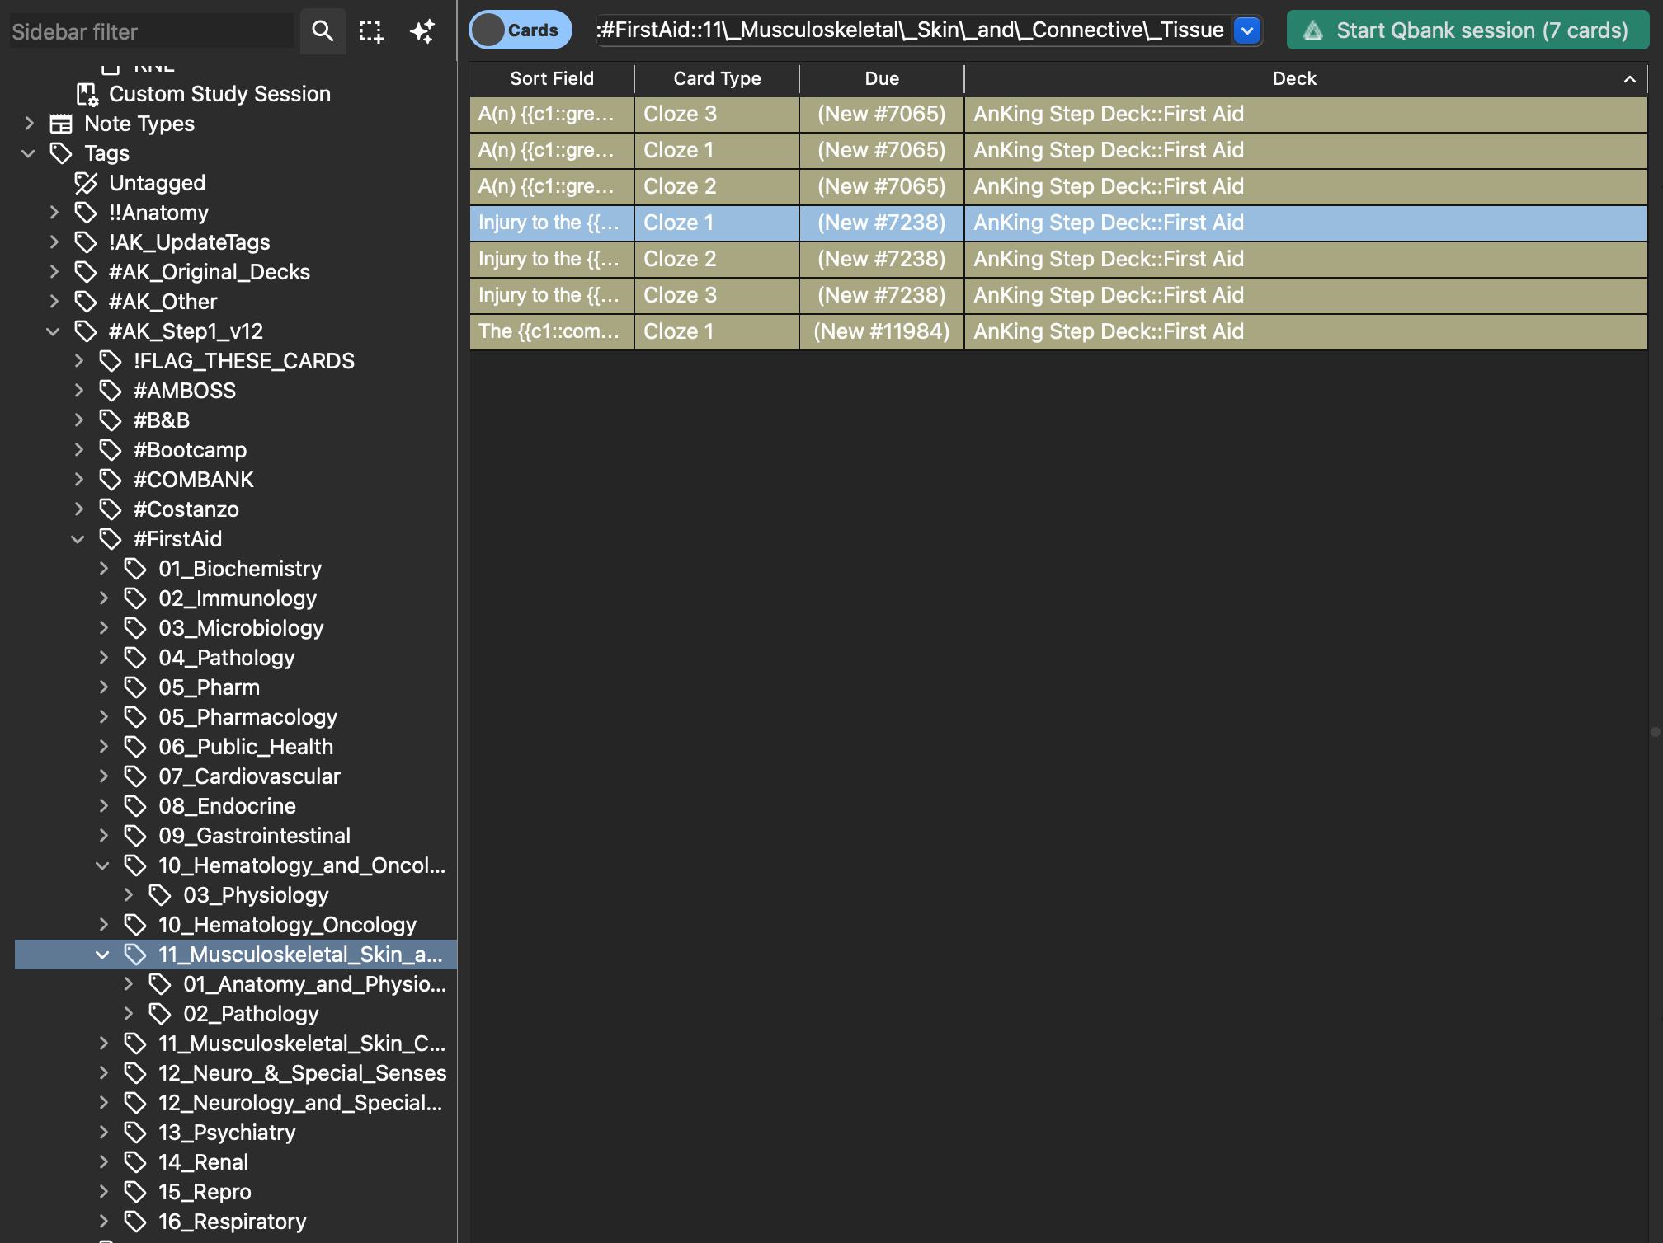Select the 02_Immunology tag

tap(238, 598)
